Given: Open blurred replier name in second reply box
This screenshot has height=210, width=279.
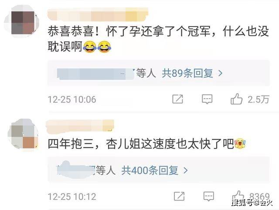Looking at the screenshot, I should 75,169.
